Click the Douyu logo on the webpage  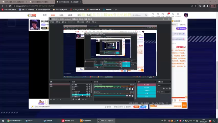point(32,15)
